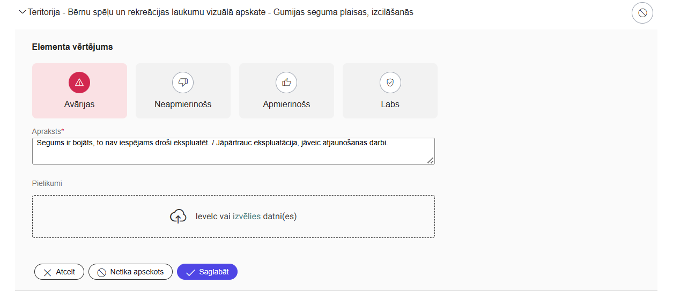Screen dimensions: 673x291
Task: Click the X icon in the Atcelt button
Action: click(x=48, y=272)
